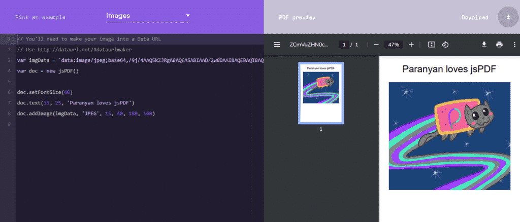
Task: Click code line var doc = new jsPDF()
Action: [48, 71]
